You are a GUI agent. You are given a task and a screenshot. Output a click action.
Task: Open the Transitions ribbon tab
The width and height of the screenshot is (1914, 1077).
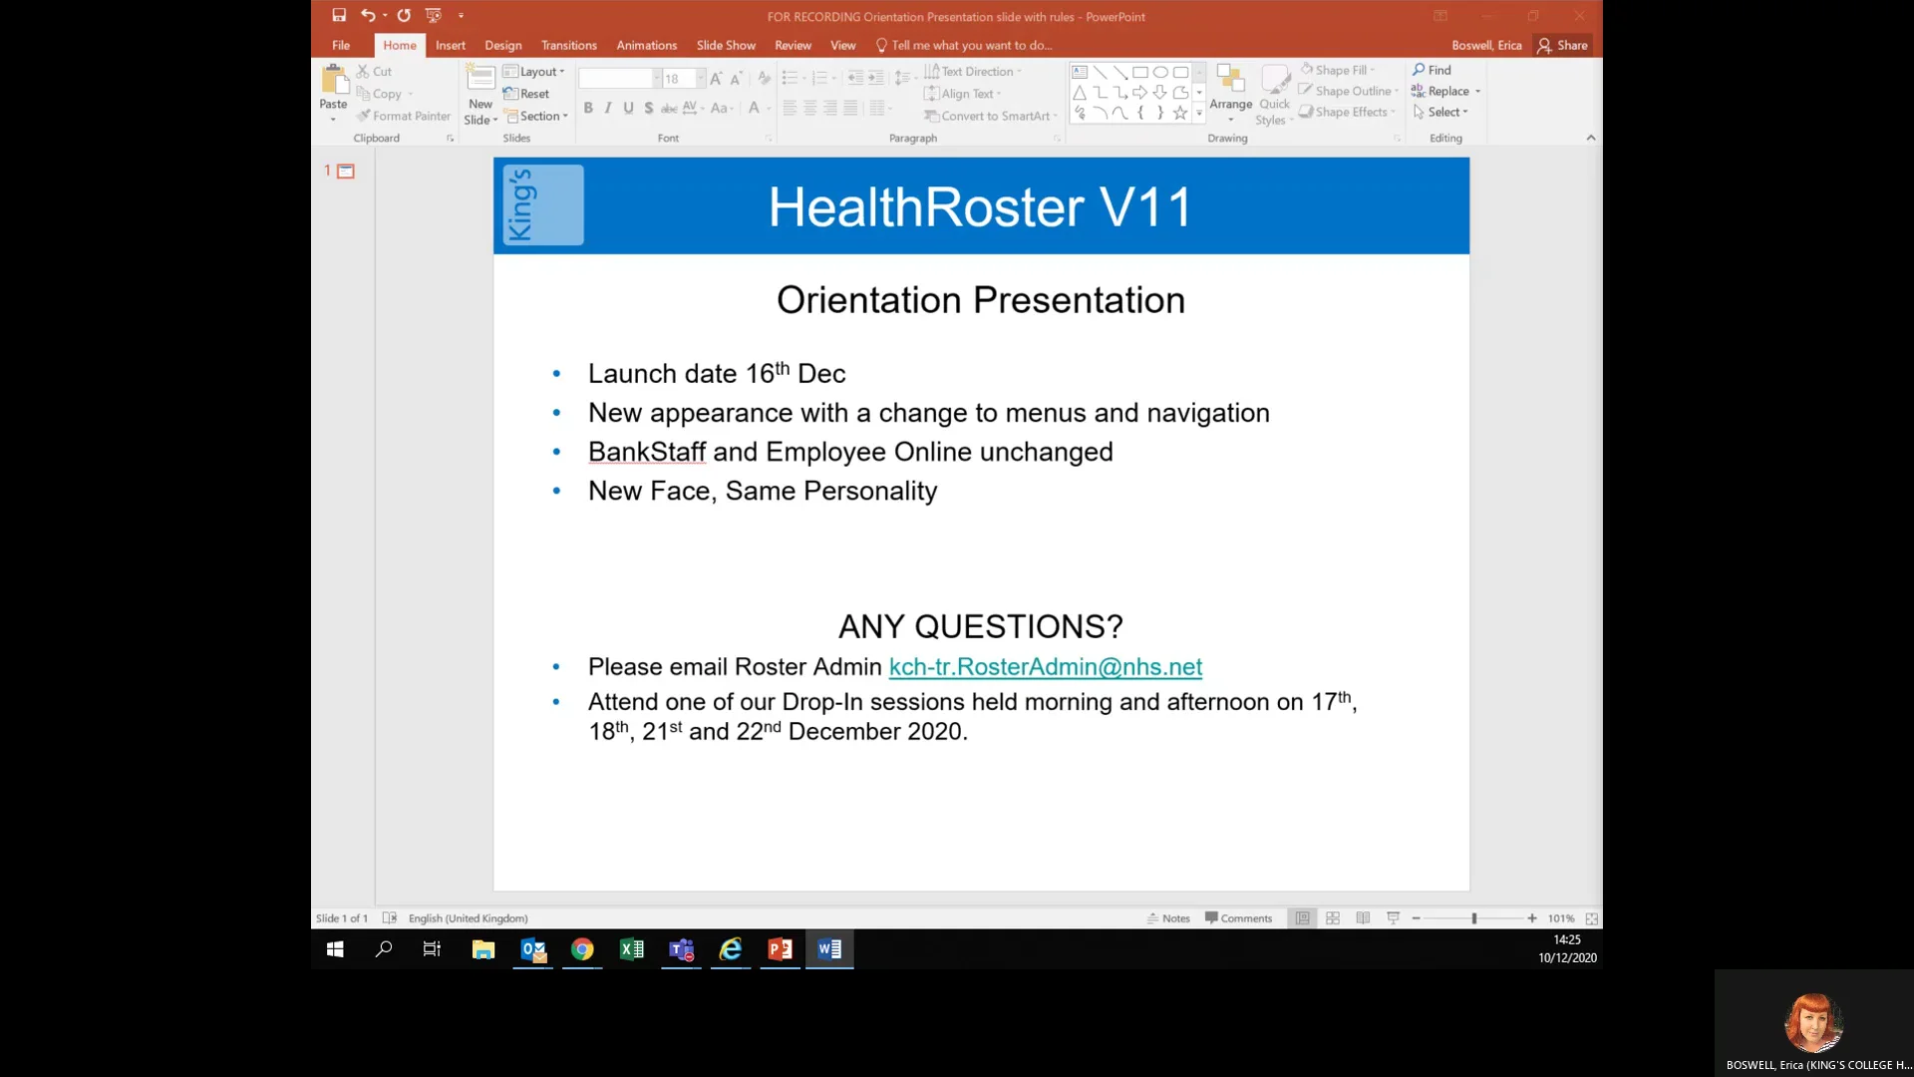[x=569, y=45]
